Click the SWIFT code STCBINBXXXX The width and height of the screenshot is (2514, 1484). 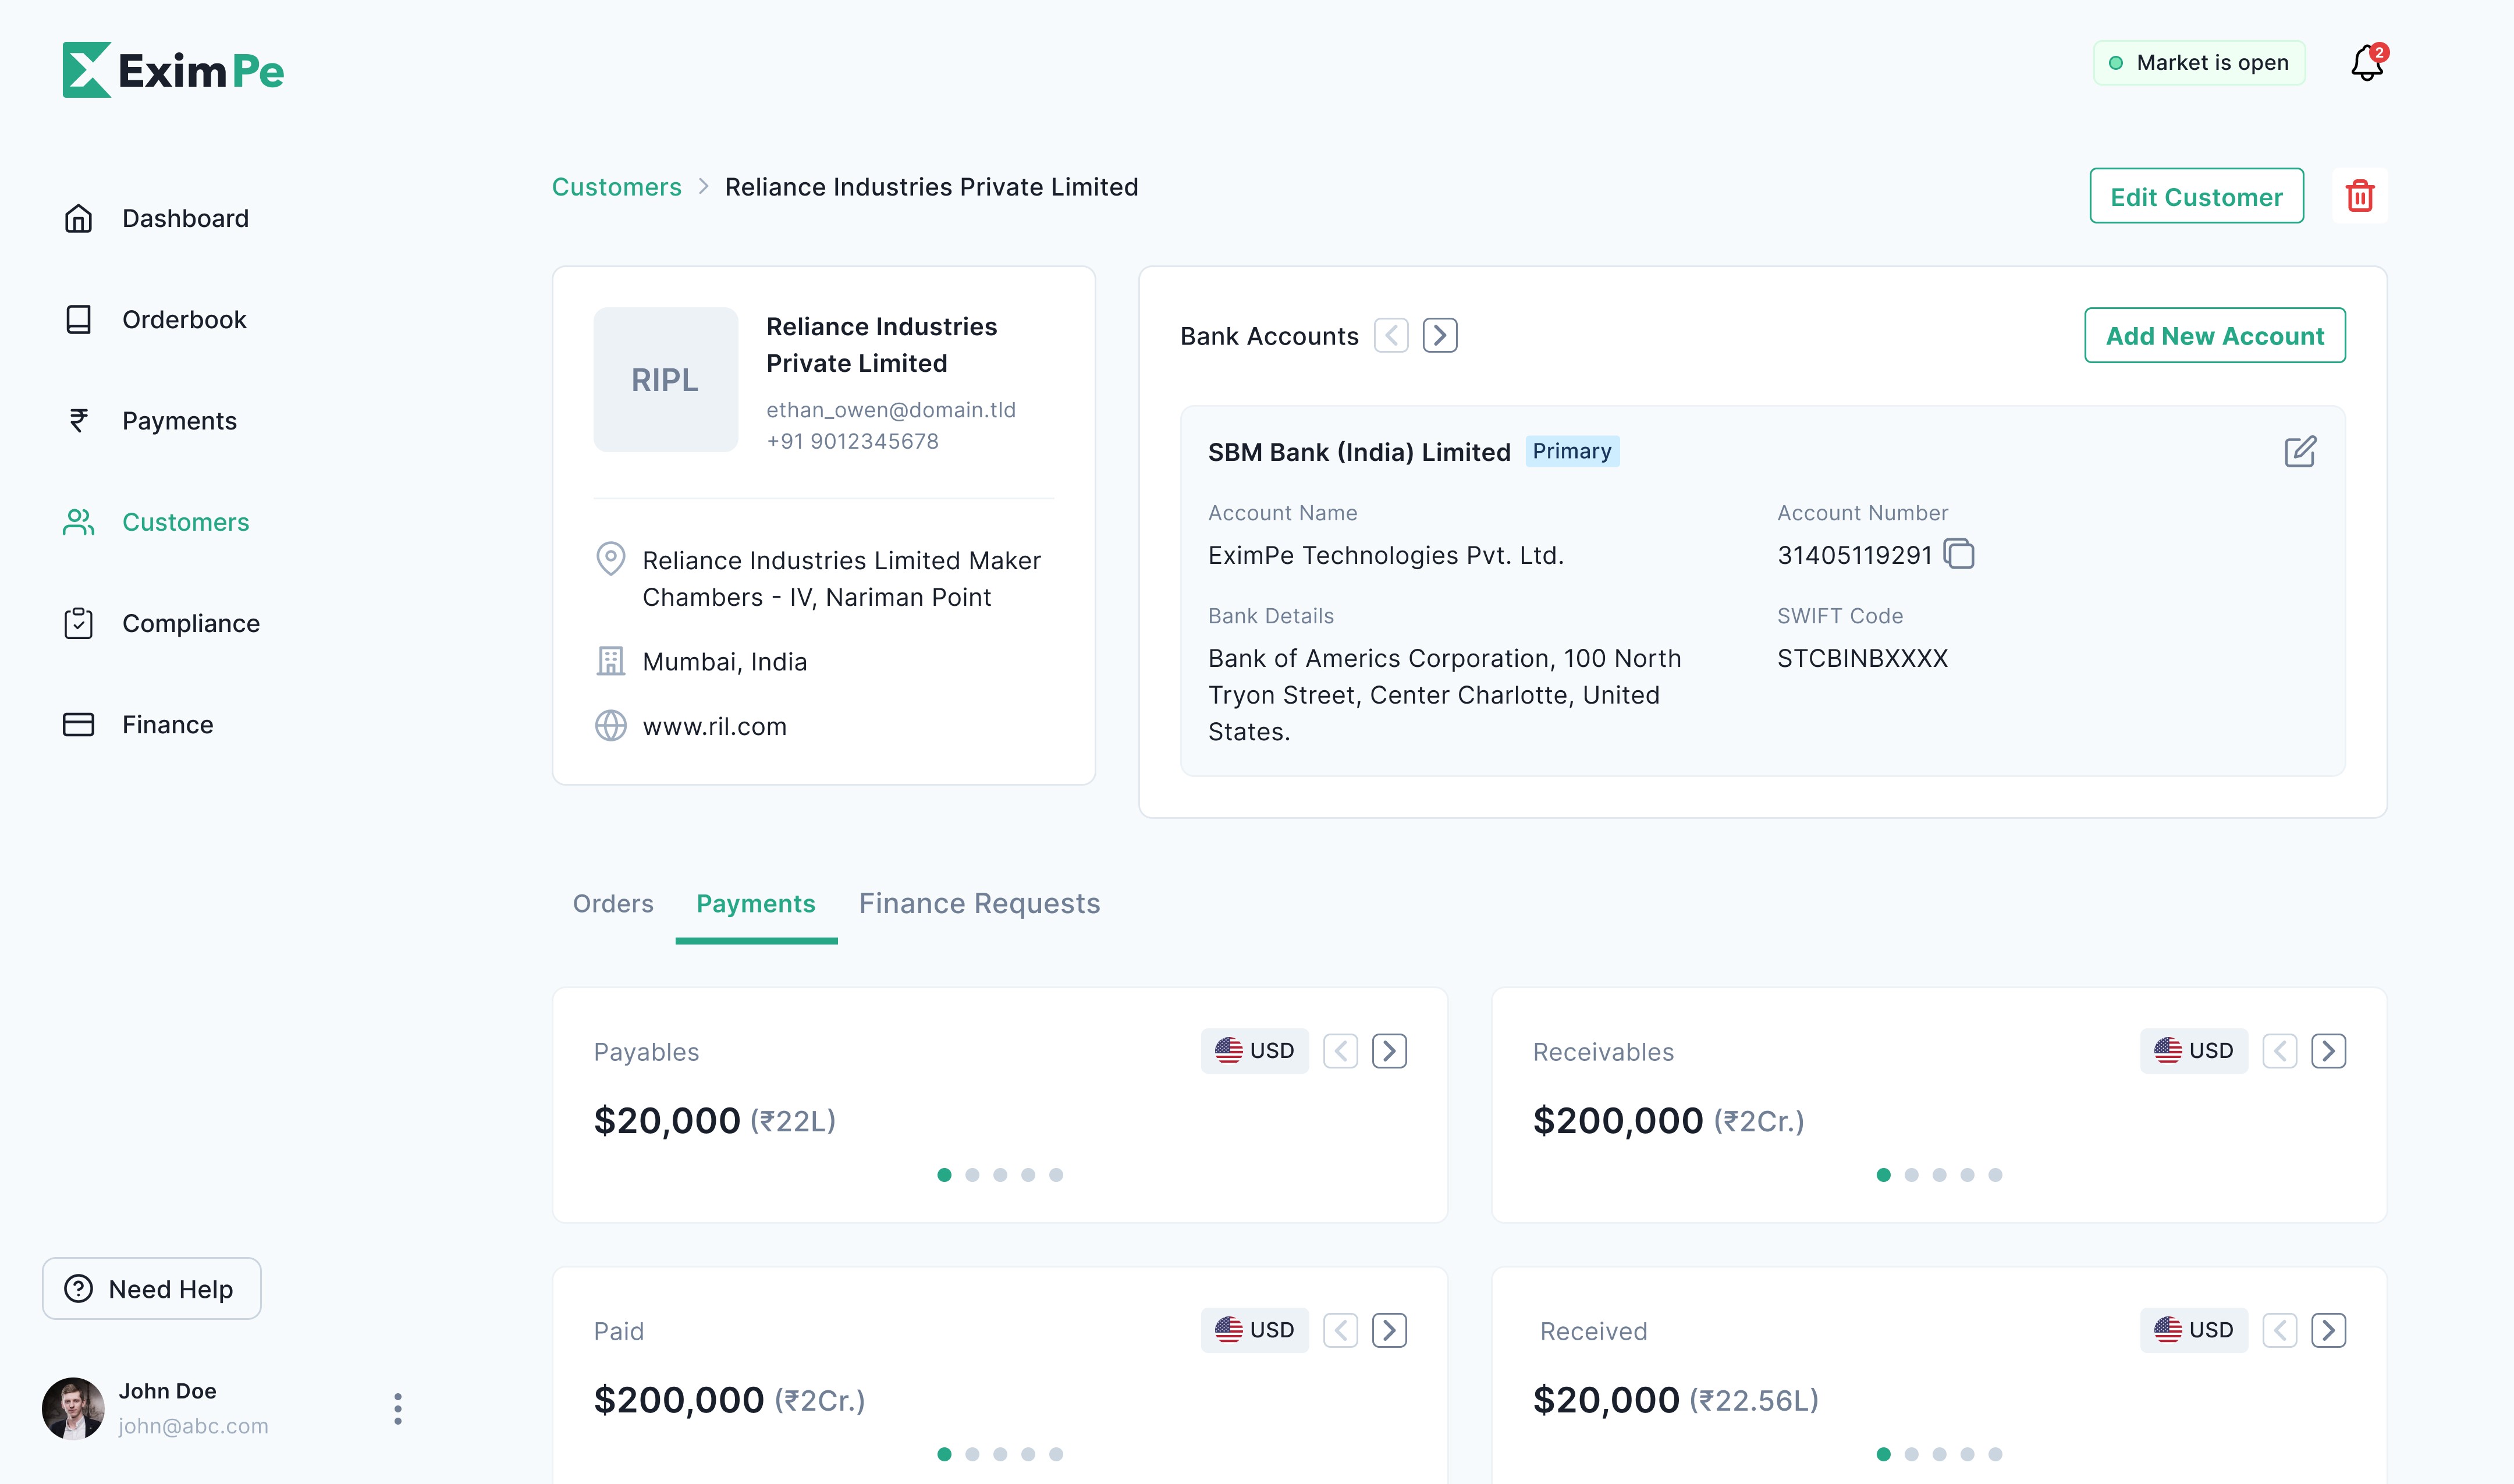click(1862, 658)
